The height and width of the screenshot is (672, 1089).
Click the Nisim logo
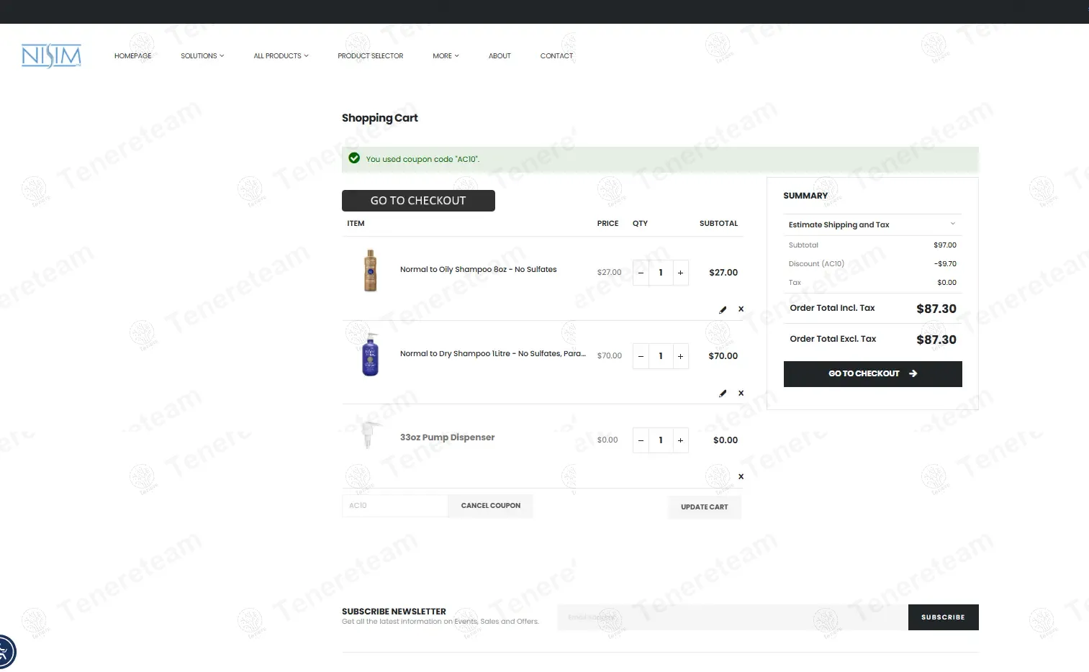(x=51, y=55)
